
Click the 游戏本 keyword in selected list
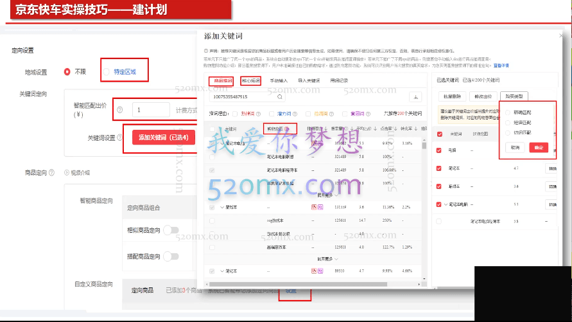454,186
